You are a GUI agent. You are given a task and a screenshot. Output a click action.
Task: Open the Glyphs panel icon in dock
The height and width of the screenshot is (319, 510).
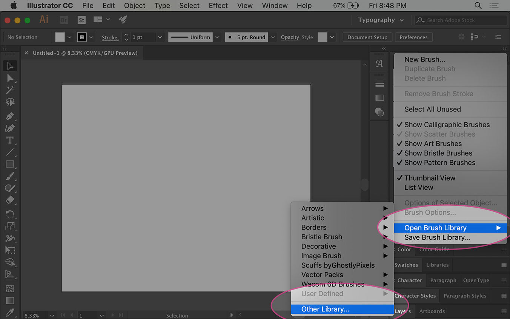point(379,64)
